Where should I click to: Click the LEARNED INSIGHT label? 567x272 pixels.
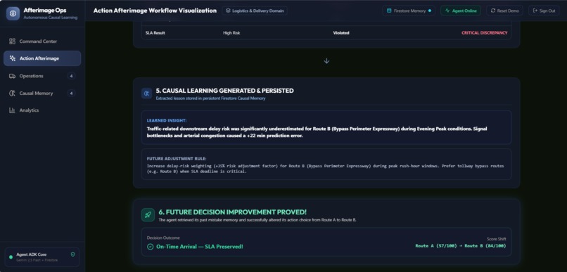click(167, 121)
